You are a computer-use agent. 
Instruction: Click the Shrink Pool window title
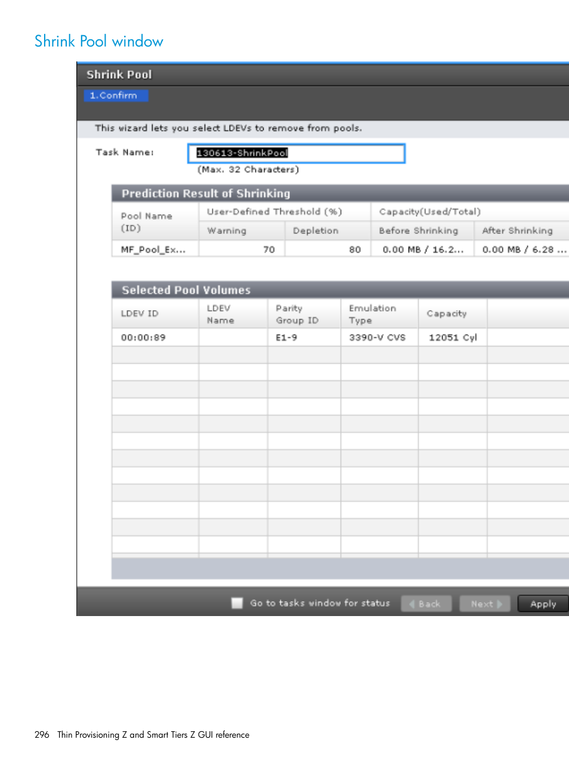[119, 75]
